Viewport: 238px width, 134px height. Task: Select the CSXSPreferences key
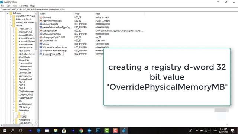tap(26, 92)
